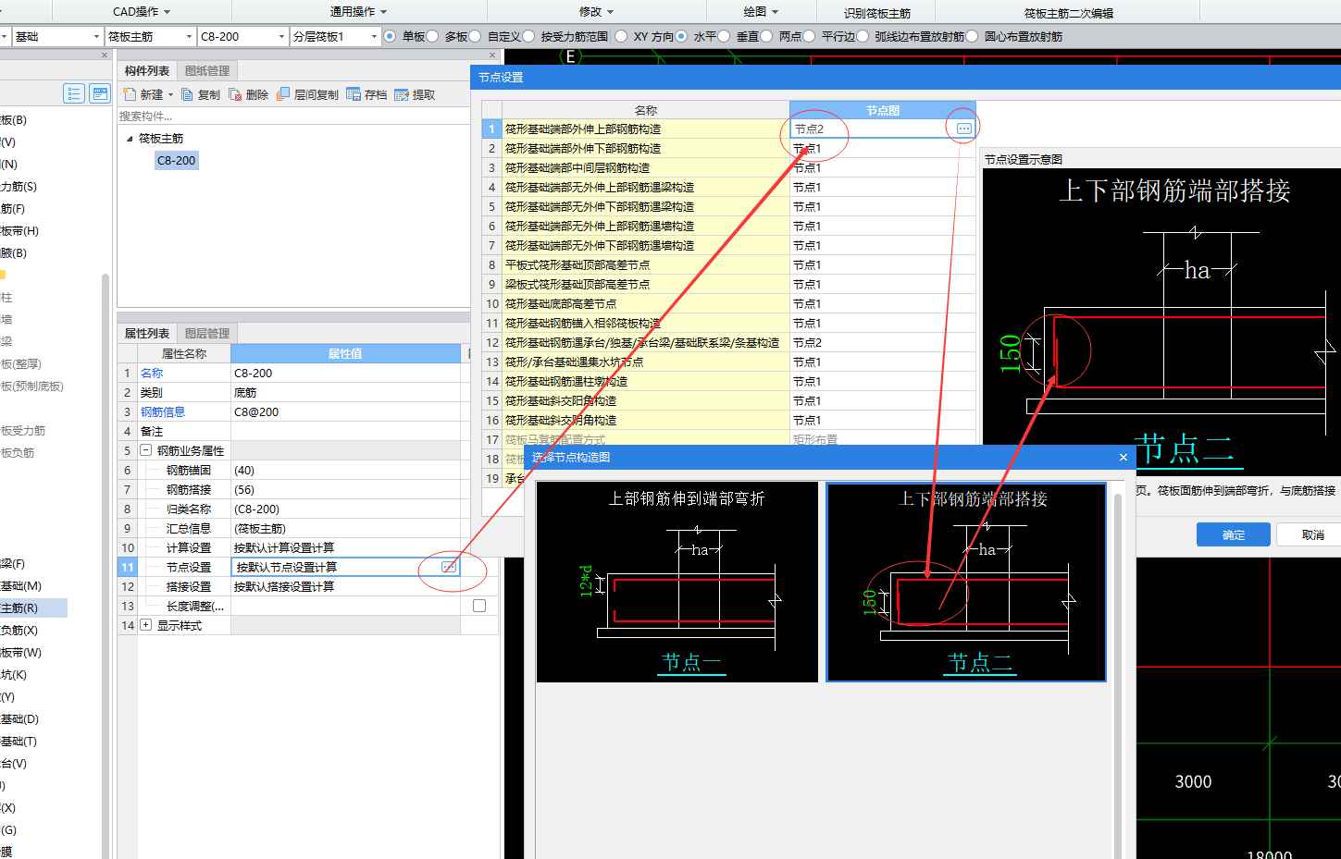The height and width of the screenshot is (859, 1341).
Task: Click 识别筏板主筋 ribbon item
Action: coord(876,13)
